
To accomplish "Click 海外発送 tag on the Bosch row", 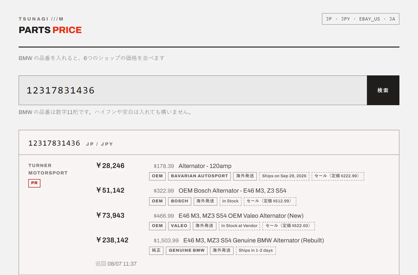I will point(205,201).
